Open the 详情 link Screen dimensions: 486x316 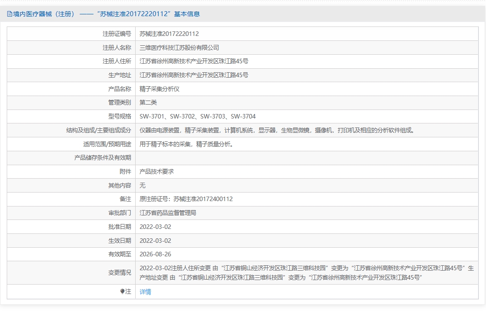pos(146,291)
